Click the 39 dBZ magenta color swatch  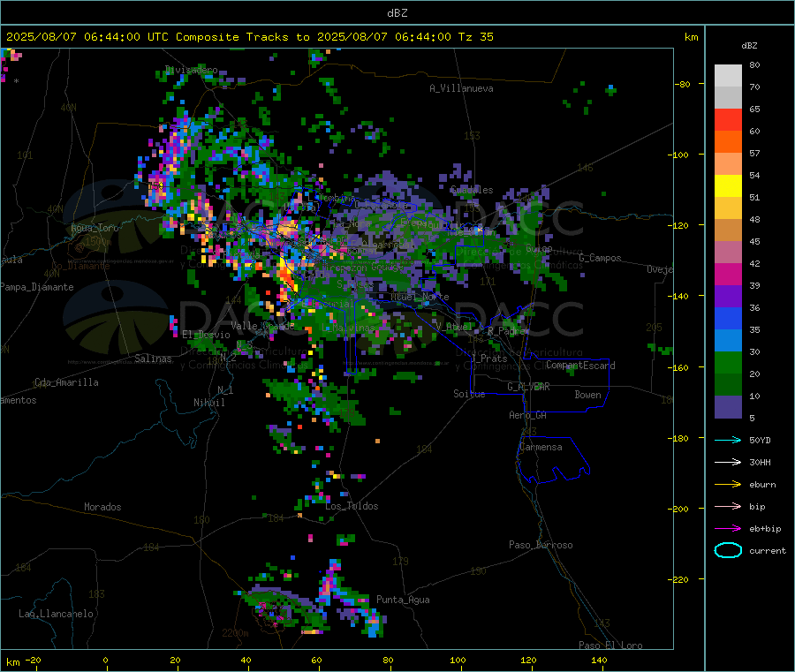728,274
